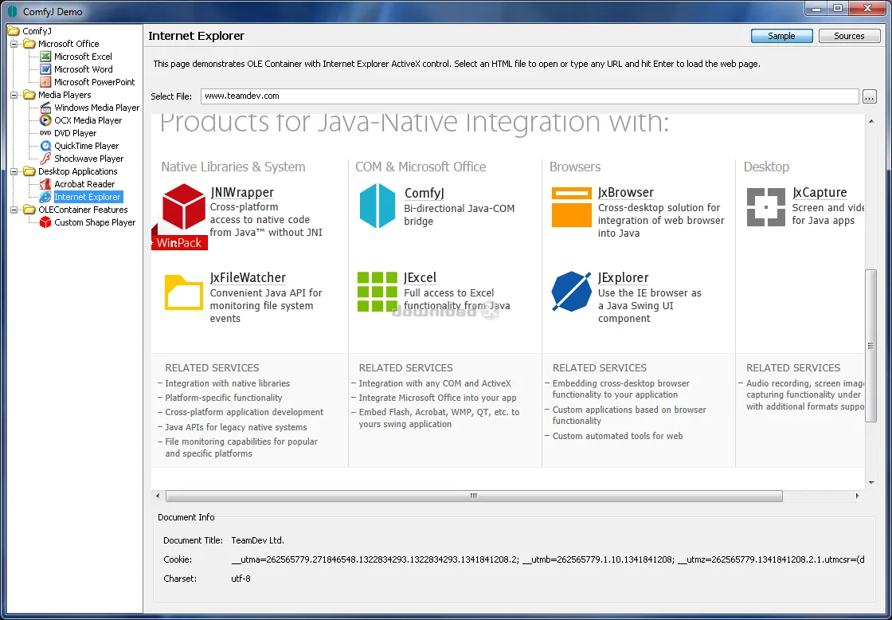
Task: Switch to the Sample view
Action: (x=781, y=36)
